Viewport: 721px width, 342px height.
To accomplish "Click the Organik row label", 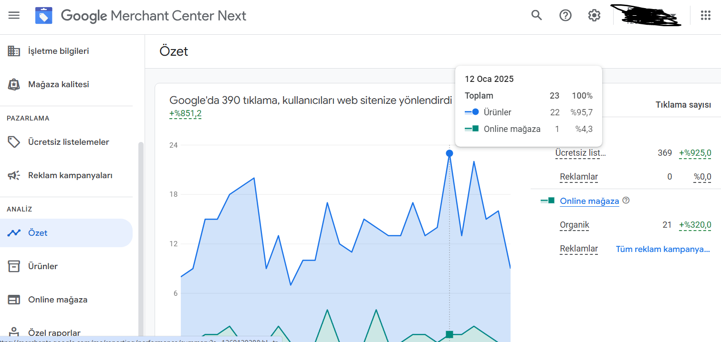I will (x=575, y=225).
